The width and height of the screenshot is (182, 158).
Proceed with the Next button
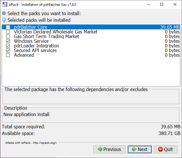click(140, 149)
